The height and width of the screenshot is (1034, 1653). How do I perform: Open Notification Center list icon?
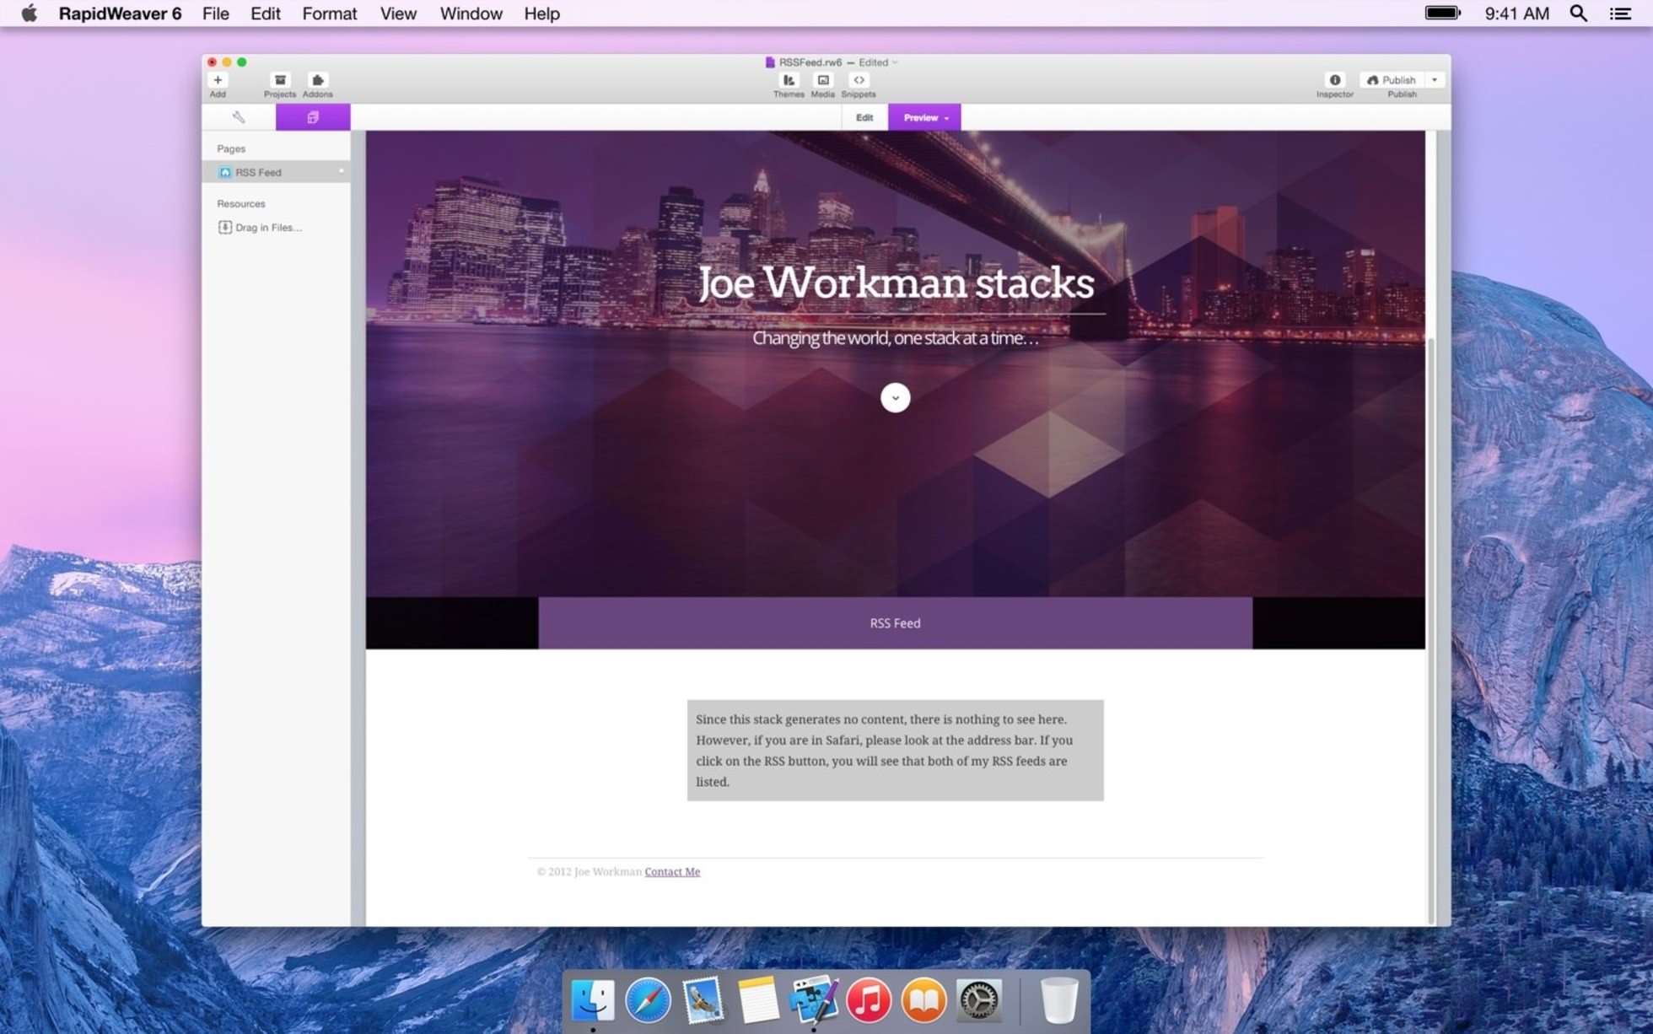1620,13
